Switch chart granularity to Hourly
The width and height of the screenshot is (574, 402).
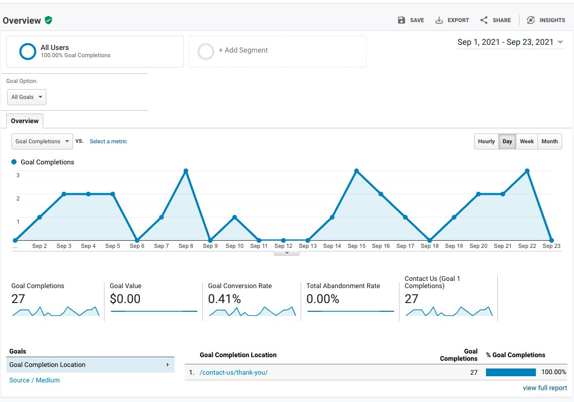pyautogui.click(x=486, y=141)
